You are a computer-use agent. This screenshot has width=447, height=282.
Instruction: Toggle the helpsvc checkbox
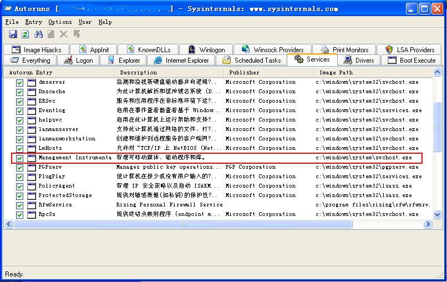coord(19,120)
